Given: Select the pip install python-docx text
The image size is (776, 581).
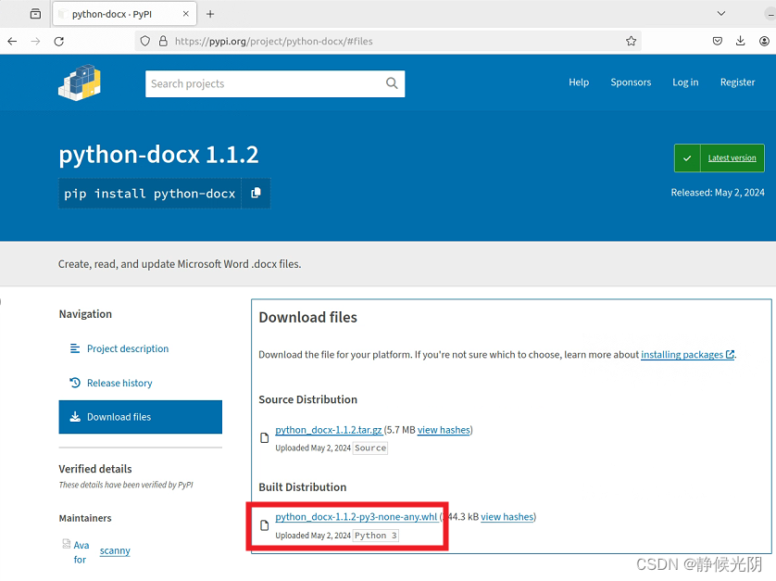Looking at the screenshot, I should coord(149,193).
